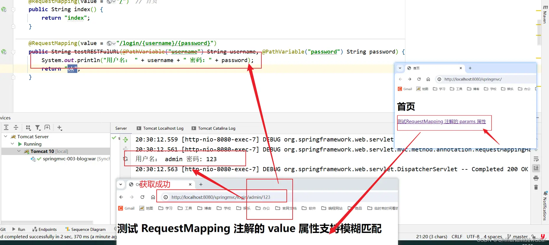The height and width of the screenshot is (245, 549).
Task: Switch to the Server tab
Action: coord(121,128)
